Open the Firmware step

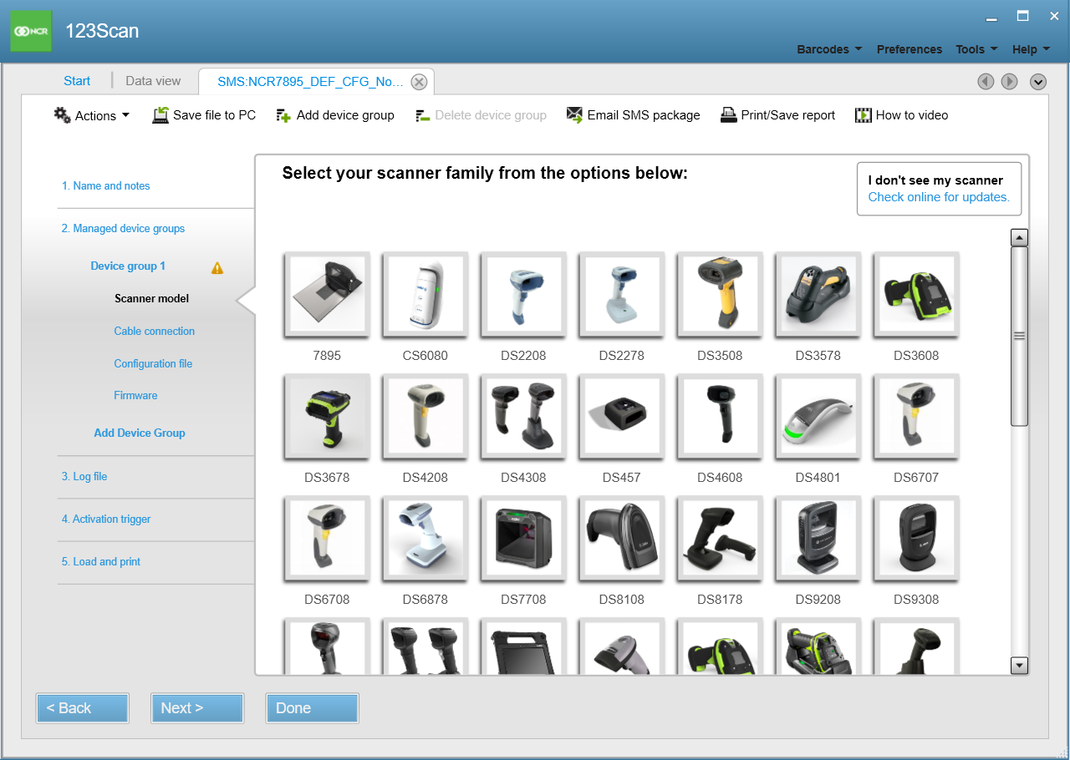point(135,396)
